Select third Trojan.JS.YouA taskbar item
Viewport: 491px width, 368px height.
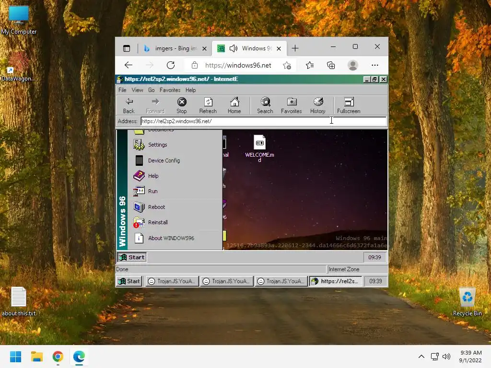(281, 281)
